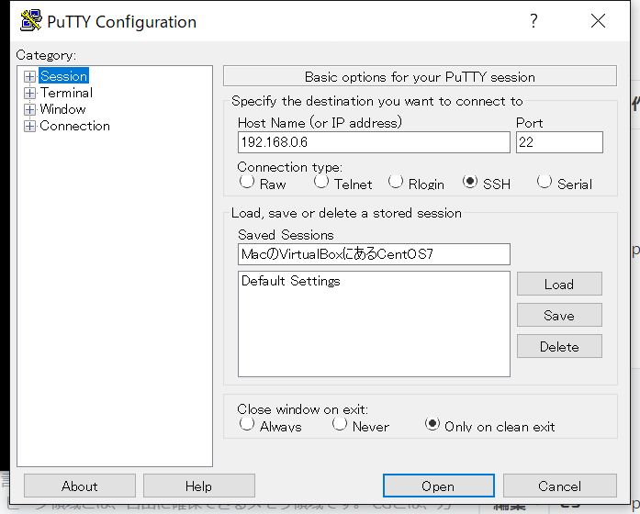This screenshot has width=640, height=514.
Task: Expand the Terminal tree node
Action: (29, 93)
